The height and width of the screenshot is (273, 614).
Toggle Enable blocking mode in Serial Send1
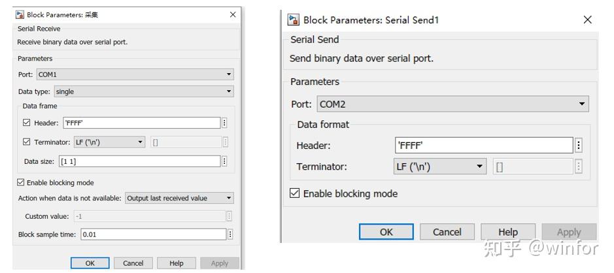(x=294, y=193)
